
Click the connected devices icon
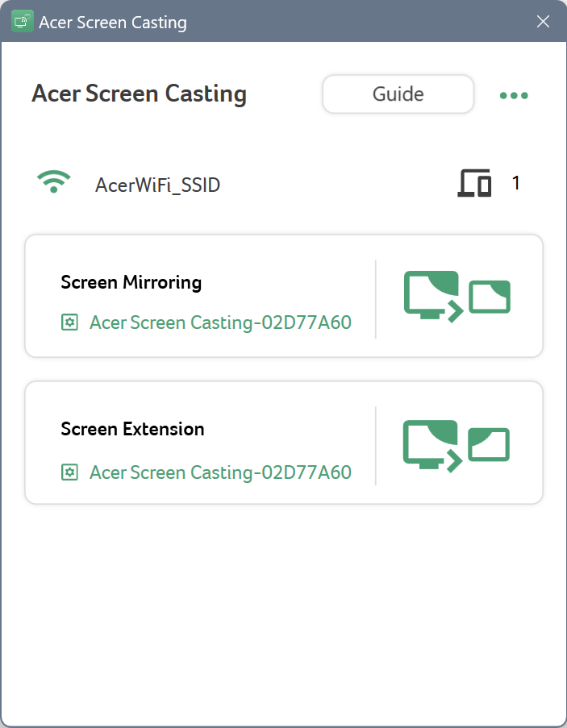(x=474, y=183)
